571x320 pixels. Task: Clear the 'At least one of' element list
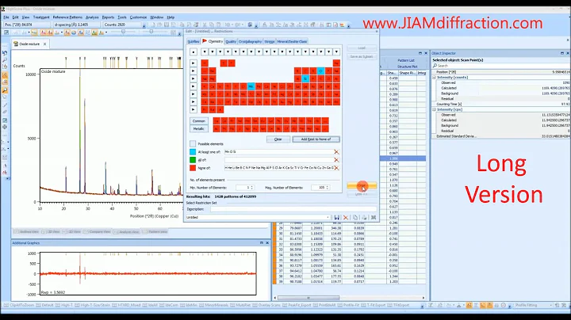tap(336, 152)
